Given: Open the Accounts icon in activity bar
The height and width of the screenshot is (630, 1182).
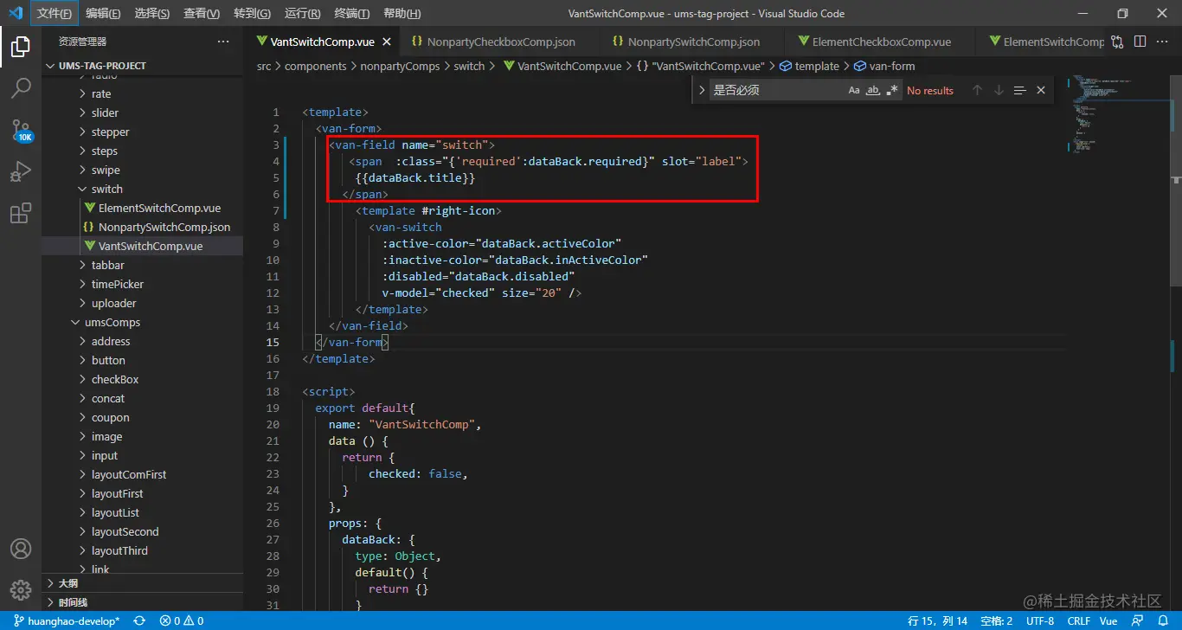Looking at the screenshot, I should (21, 549).
